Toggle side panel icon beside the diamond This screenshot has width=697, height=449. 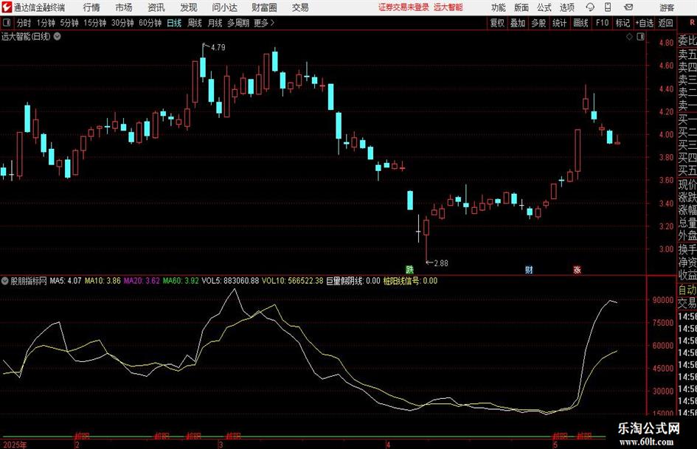pyautogui.click(x=640, y=37)
